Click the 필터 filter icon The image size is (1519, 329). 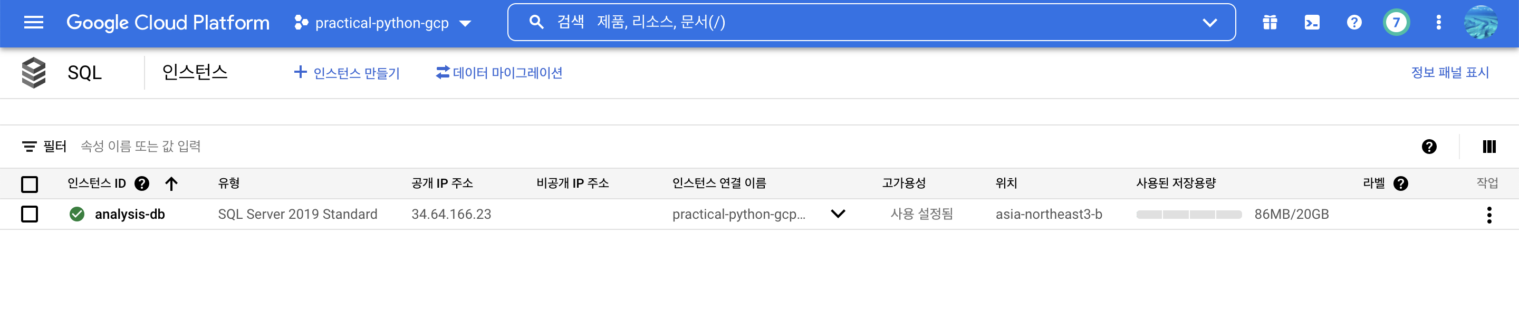click(29, 146)
